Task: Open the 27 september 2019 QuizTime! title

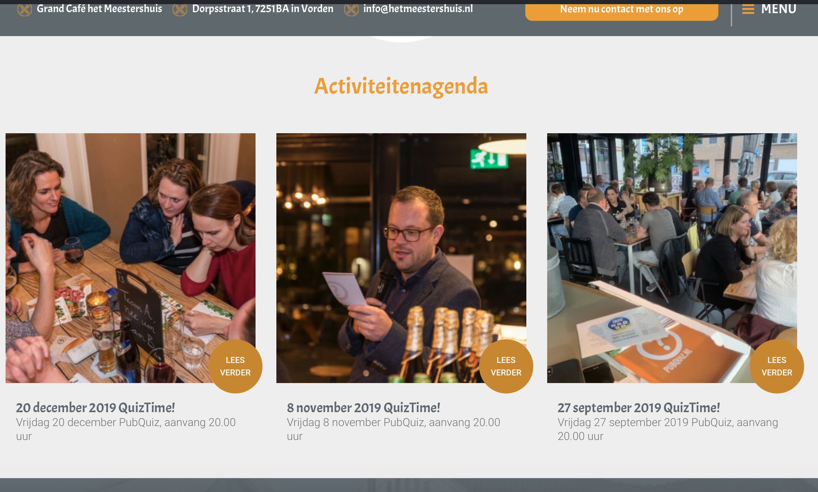Action: click(x=639, y=408)
